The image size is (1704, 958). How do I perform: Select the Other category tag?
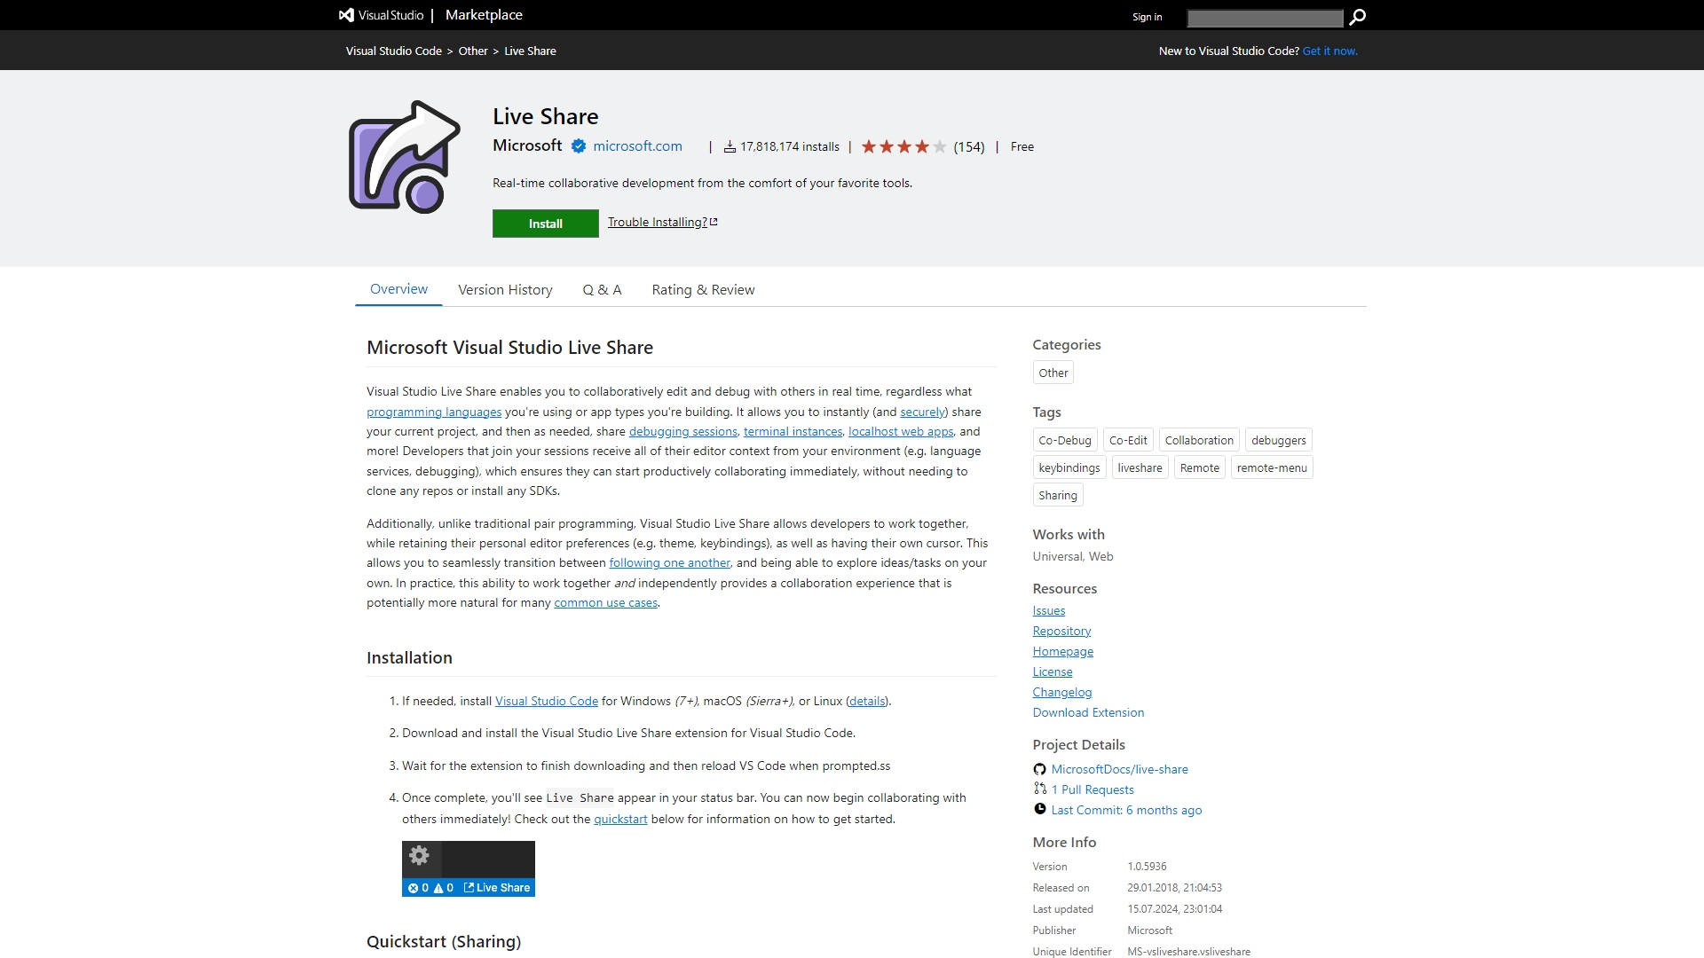pyautogui.click(x=1053, y=373)
